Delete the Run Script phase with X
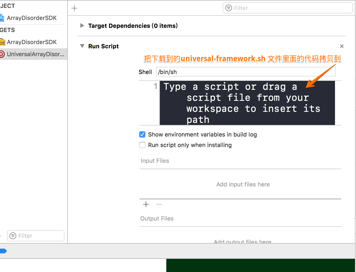This screenshot has width=356, height=272. tap(342, 46)
